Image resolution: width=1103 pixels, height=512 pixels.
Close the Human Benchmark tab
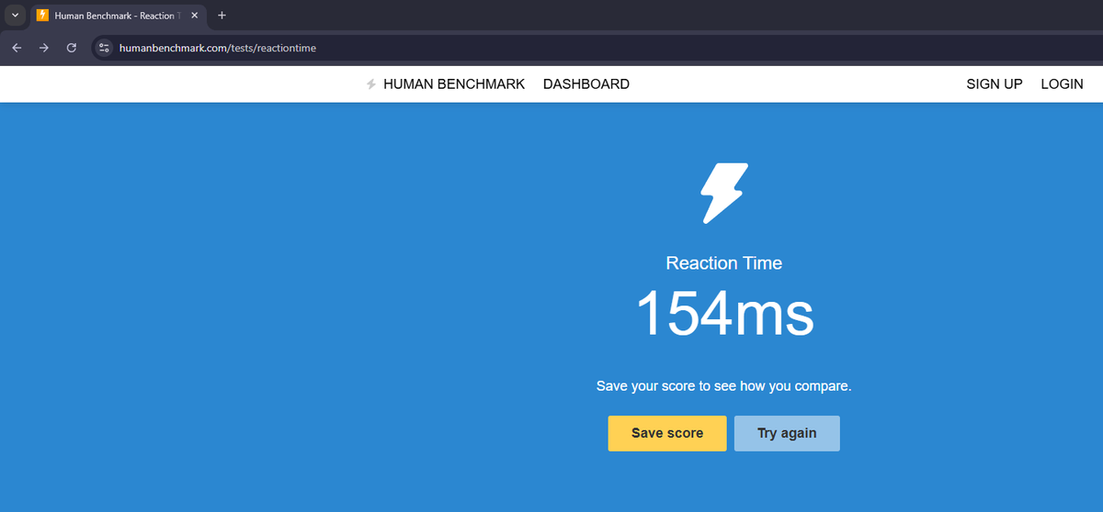click(194, 16)
